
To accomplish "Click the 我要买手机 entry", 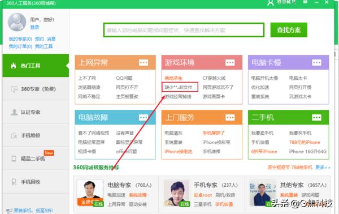I will 301,133.
